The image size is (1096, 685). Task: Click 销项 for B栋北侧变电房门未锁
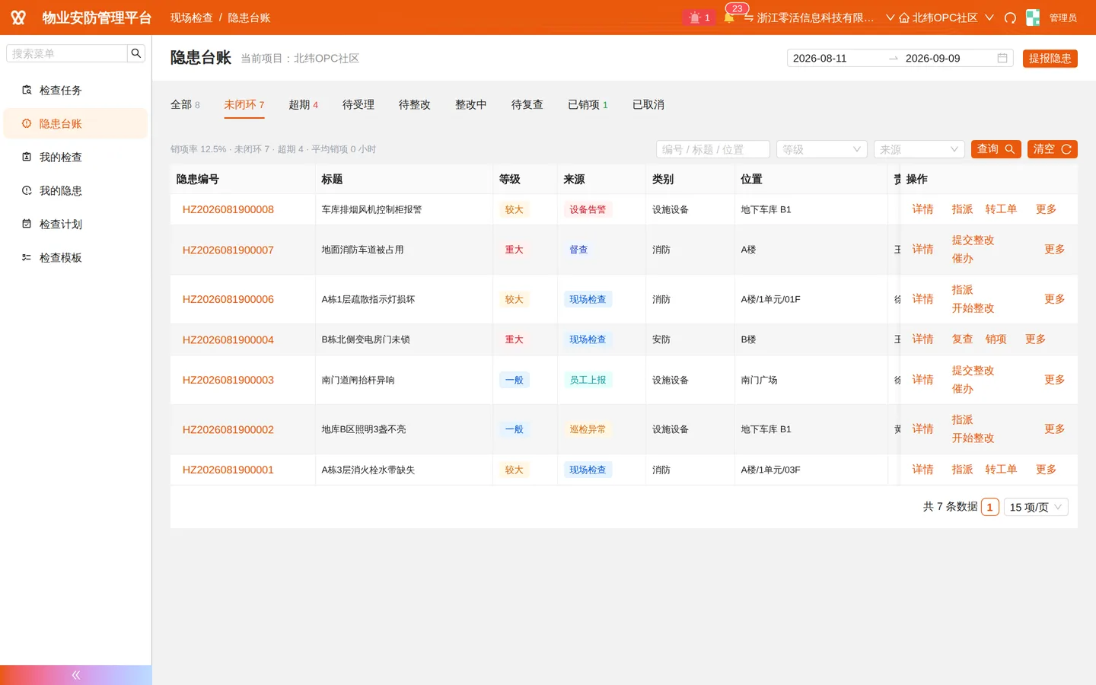tap(996, 339)
